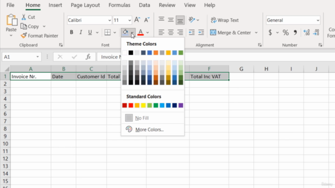Center text horizontally
Viewport: 335px width, 188px height.
(171, 32)
